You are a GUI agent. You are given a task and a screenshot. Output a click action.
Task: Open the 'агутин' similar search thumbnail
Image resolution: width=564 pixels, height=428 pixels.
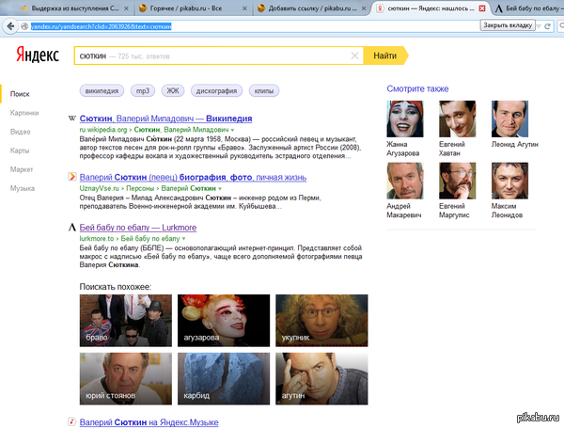click(321, 379)
